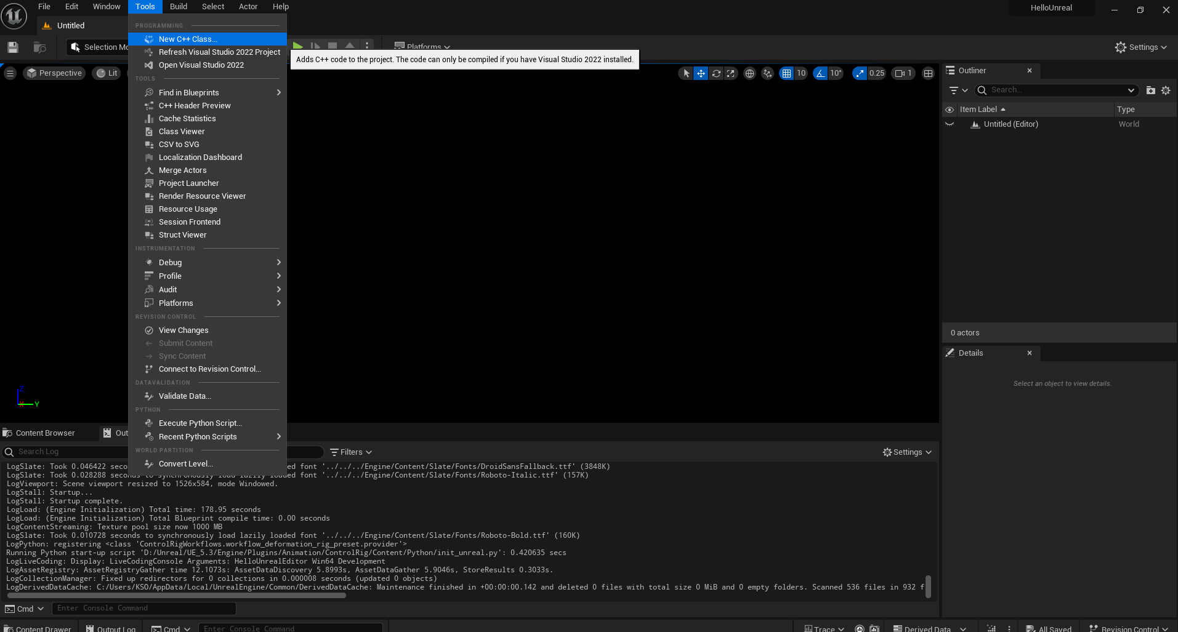1178x632 pixels.
Task: Click Execute Python Script
Action: [x=208, y=423]
